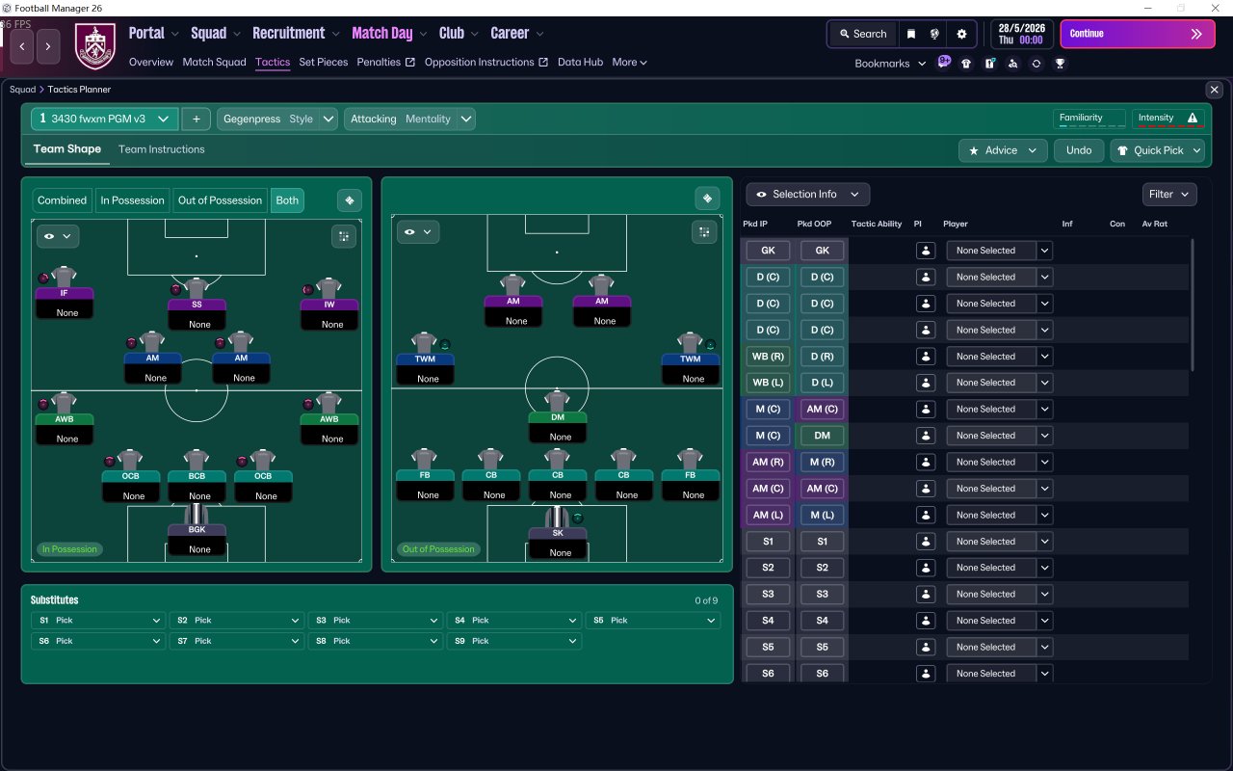Open the Portal main menu
This screenshot has height=771, width=1233.
click(154, 33)
